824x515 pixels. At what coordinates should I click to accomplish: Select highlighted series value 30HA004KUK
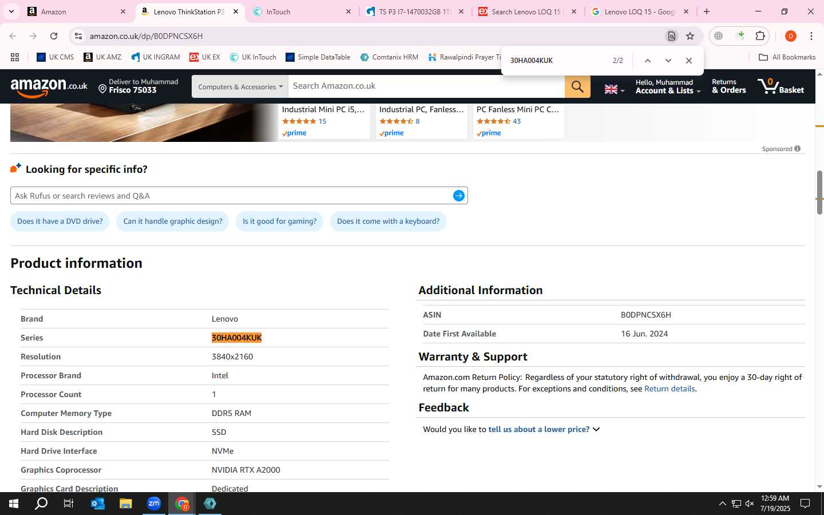tap(237, 338)
